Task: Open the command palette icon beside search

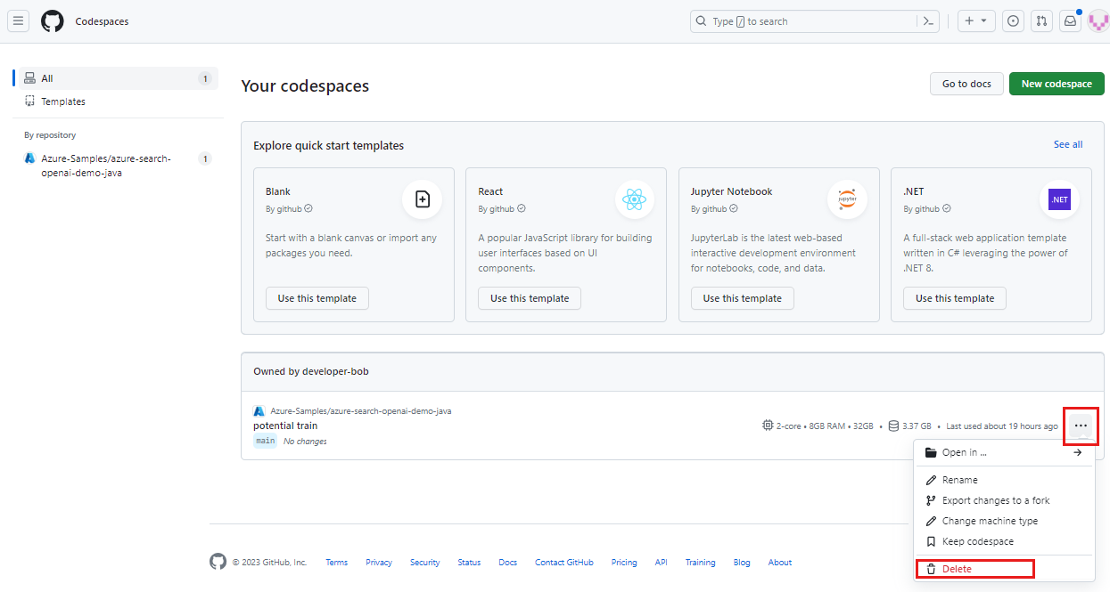Action: tap(927, 20)
